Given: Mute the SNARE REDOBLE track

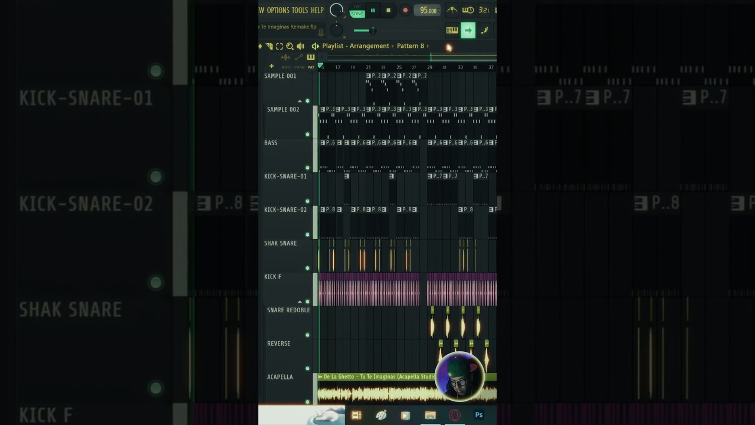Looking at the screenshot, I should pyautogui.click(x=307, y=335).
